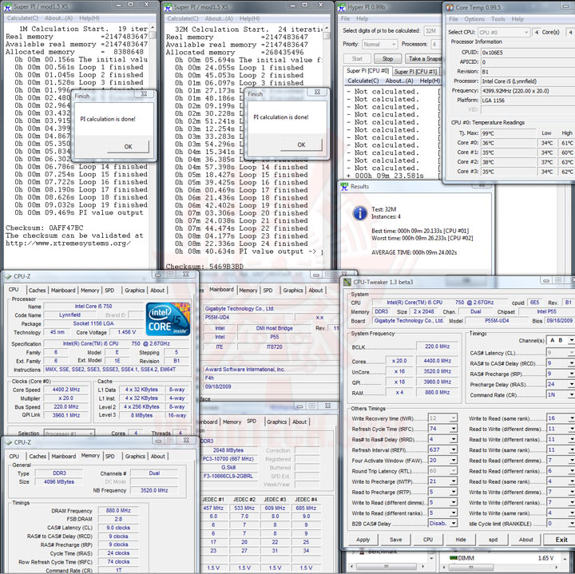Image resolution: width=575 pixels, height=574 pixels.
Task: Click the blue info icon in Results window
Action: (359, 213)
